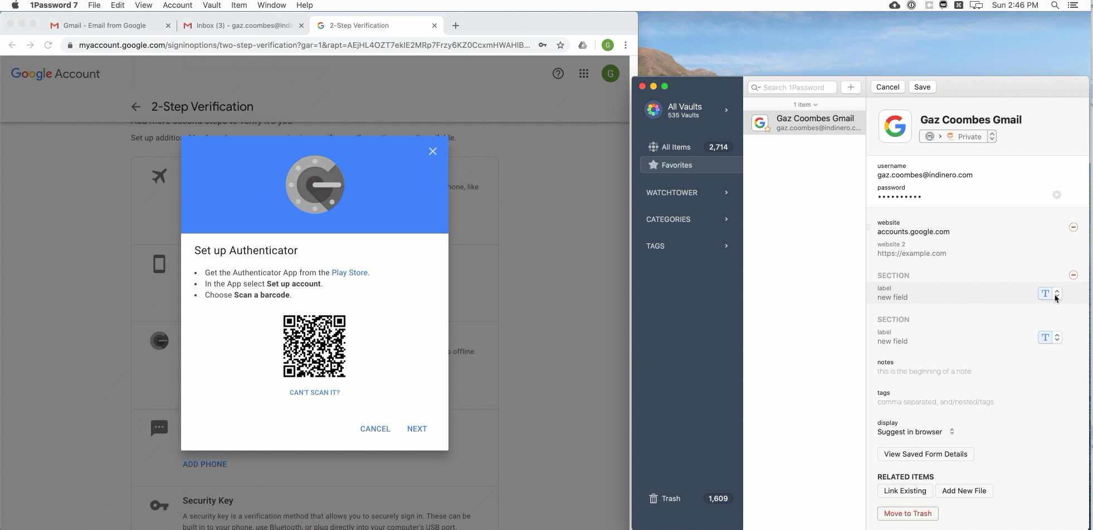The image size is (1093, 530).
Task: Click the plus button to add an item
Action: 851,87
